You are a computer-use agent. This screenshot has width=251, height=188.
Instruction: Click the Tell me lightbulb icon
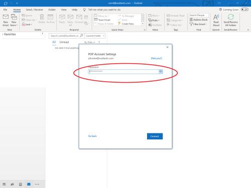point(84,10)
